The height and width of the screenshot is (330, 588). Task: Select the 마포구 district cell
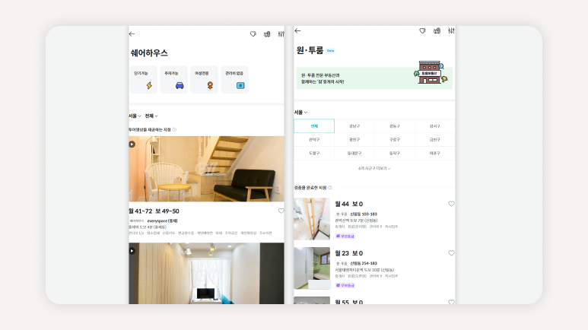coord(434,153)
